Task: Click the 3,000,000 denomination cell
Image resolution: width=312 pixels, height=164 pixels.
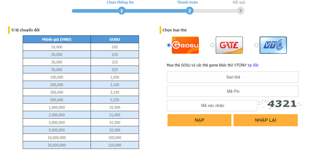Action: coord(57,122)
